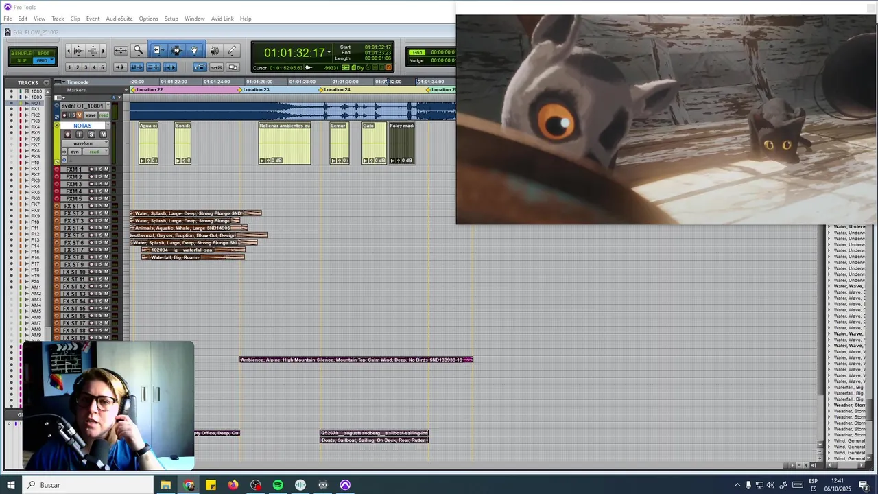Click the Markers ruler add plus button
Screen dimensions: 878x494
tap(126, 90)
